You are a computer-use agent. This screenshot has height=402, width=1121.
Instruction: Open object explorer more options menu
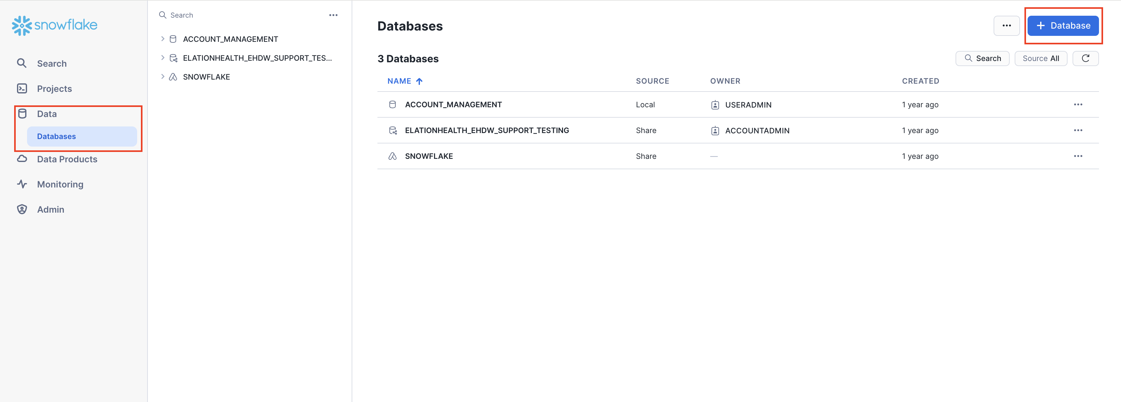point(333,15)
